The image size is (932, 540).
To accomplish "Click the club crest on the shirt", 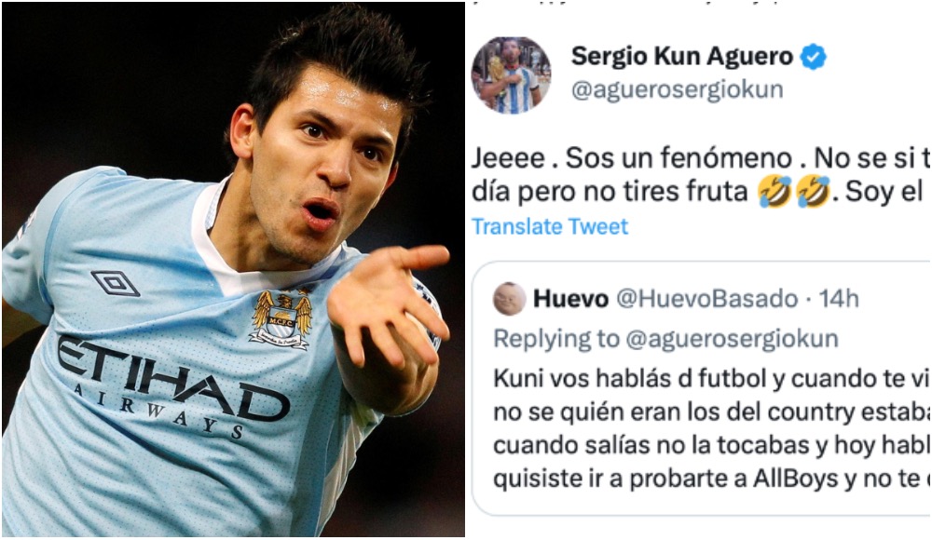I will 281,318.
